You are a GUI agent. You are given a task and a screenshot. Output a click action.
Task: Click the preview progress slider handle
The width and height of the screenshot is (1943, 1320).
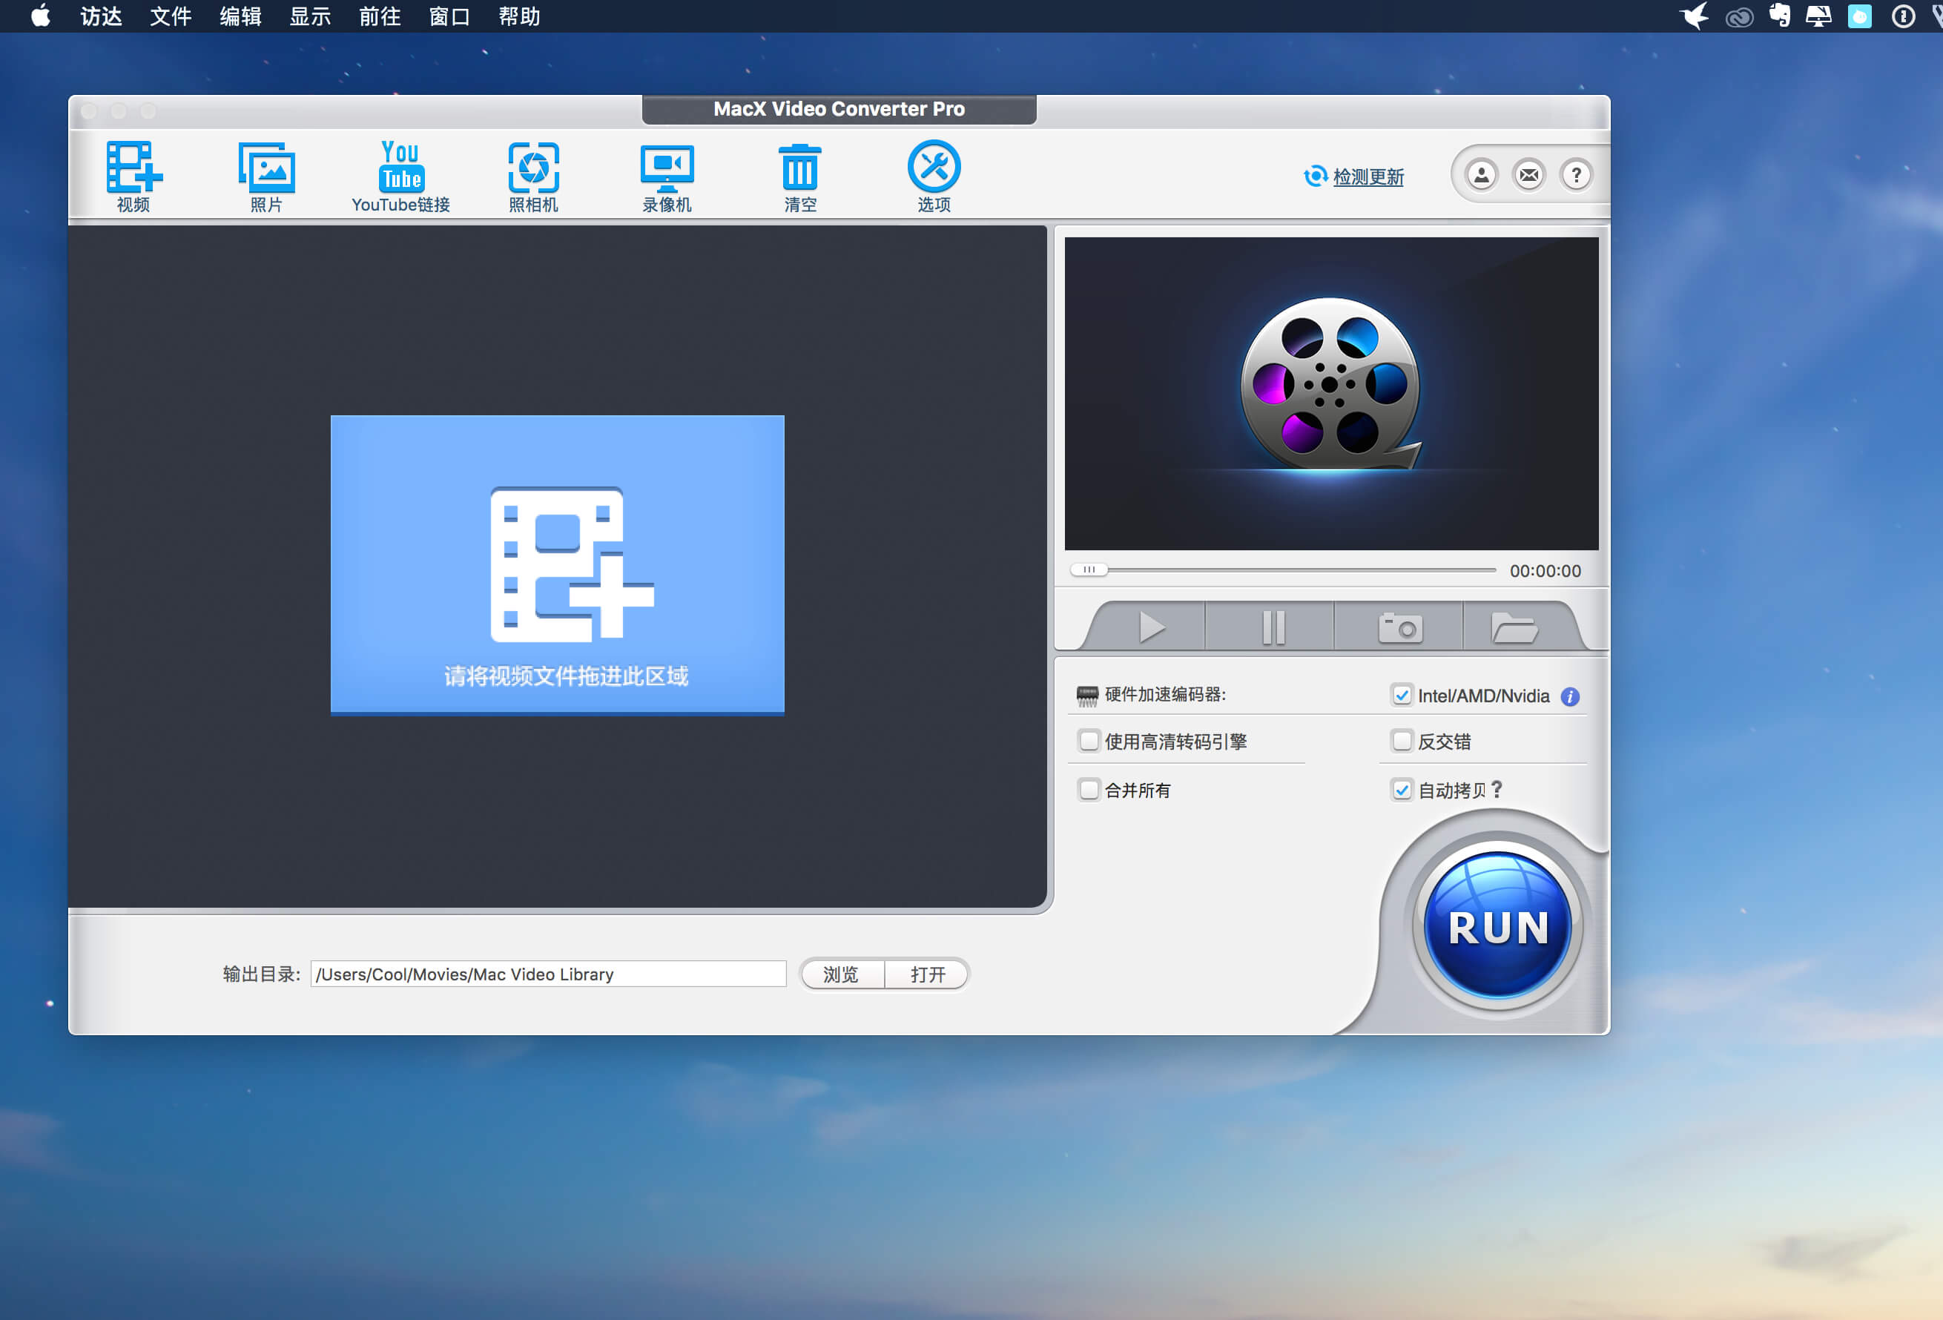1089,570
